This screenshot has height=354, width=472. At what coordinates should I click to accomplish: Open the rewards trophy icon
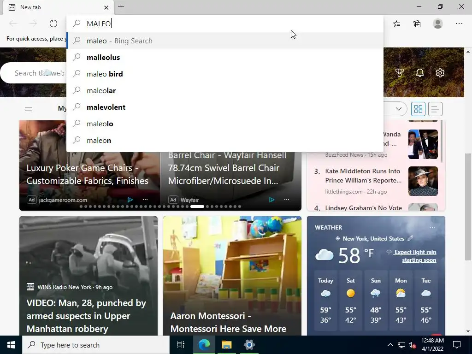(400, 72)
